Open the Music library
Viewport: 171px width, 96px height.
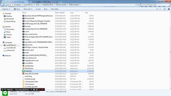tap(8, 32)
